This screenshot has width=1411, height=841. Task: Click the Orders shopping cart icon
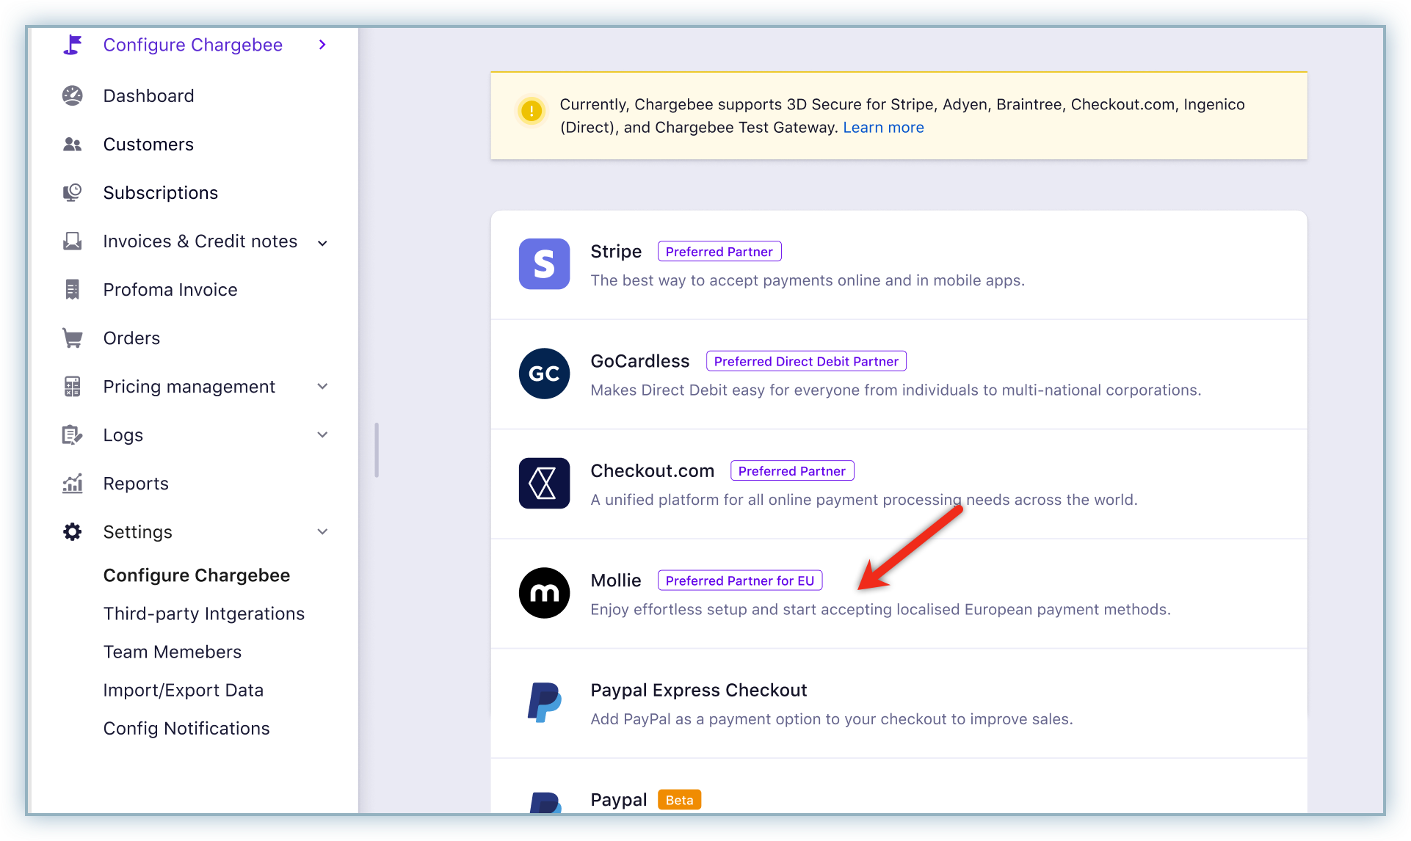coord(72,338)
